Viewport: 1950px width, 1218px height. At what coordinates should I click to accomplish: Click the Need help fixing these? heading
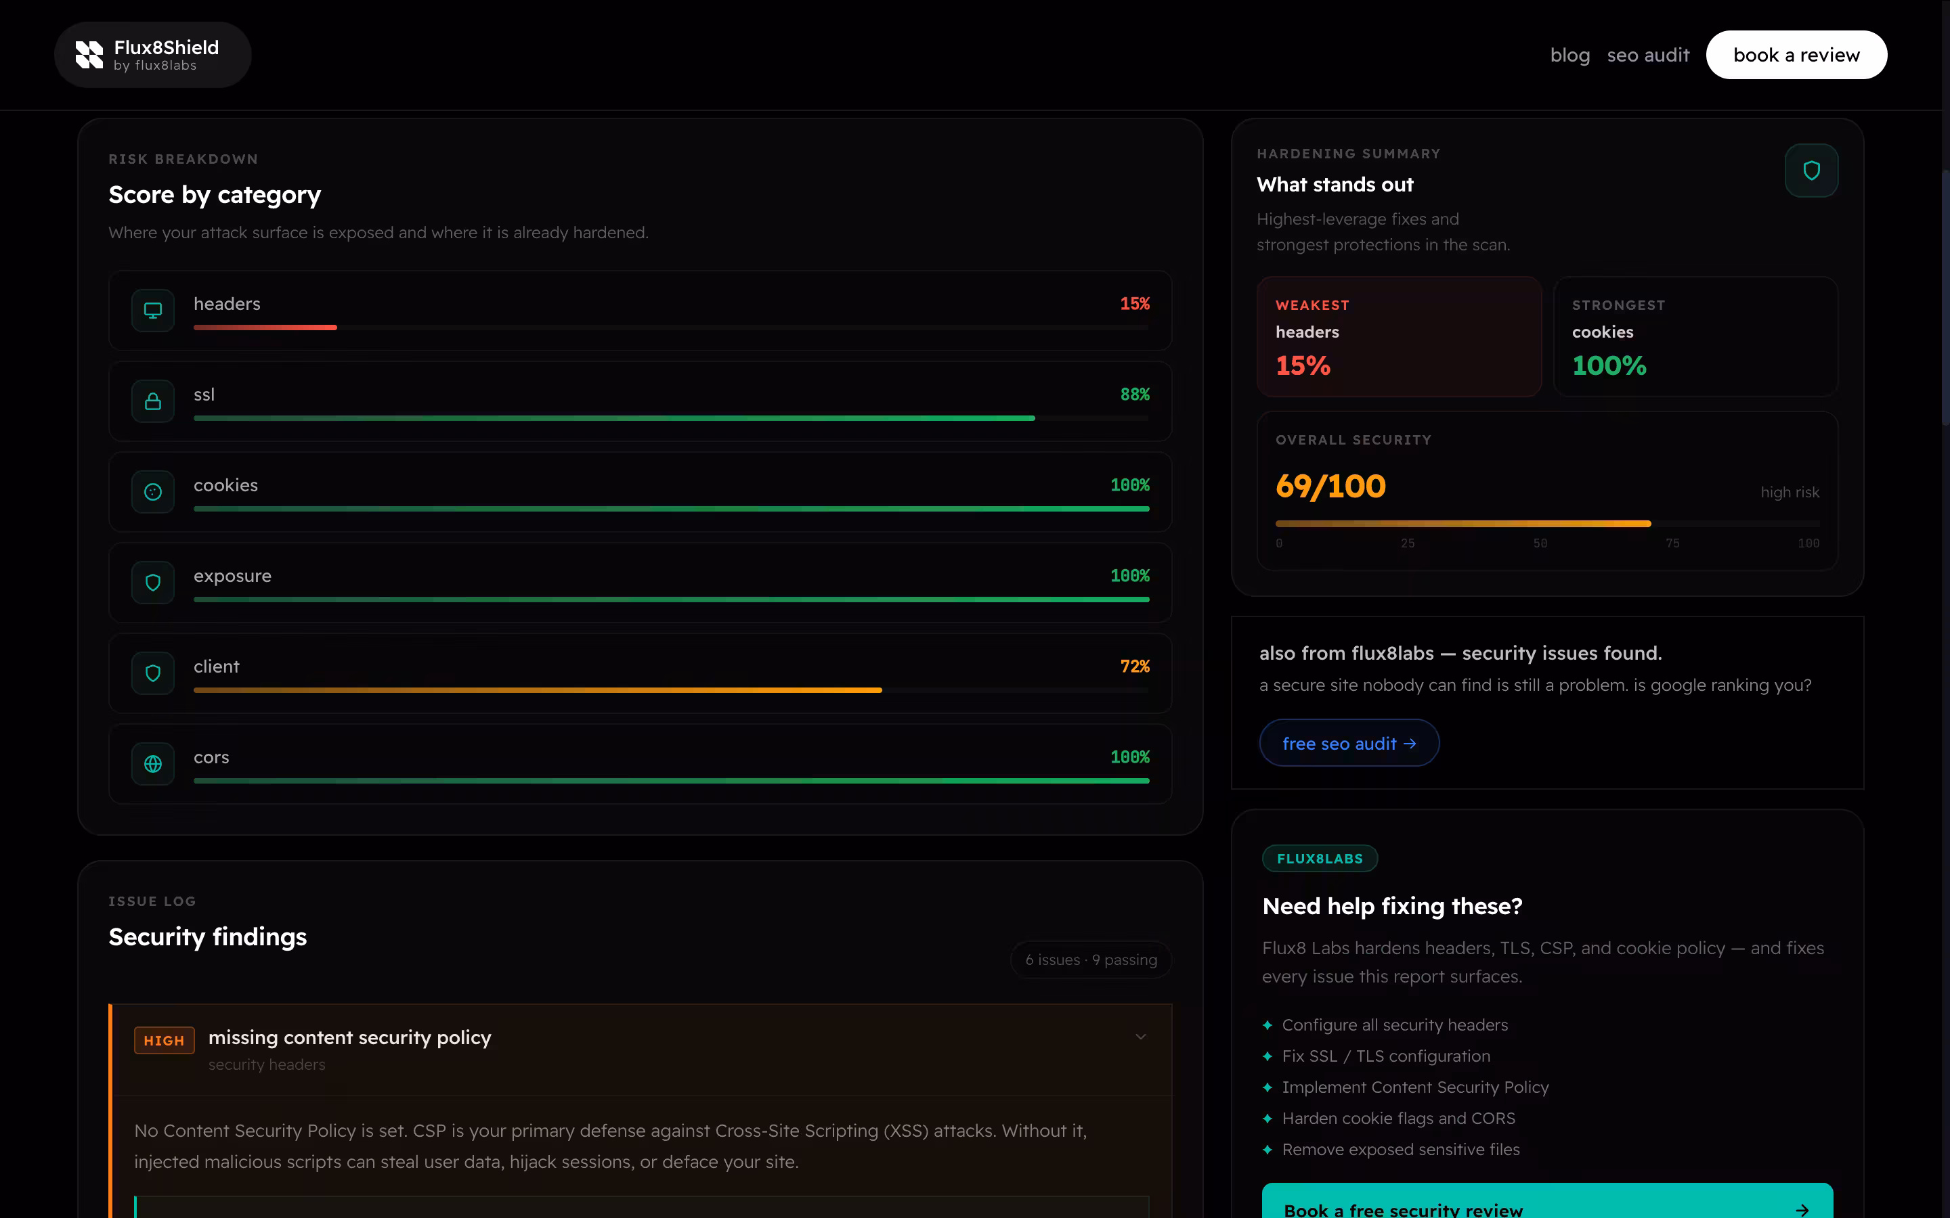coord(1391,906)
